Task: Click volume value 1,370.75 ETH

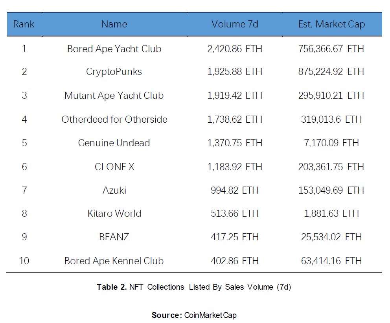Action: tap(235, 143)
